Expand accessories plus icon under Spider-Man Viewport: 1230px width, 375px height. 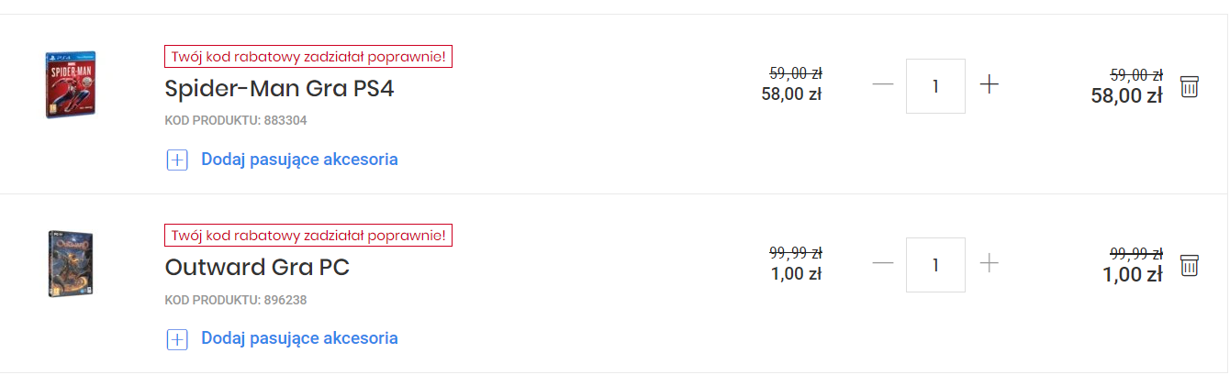pos(177,160)
